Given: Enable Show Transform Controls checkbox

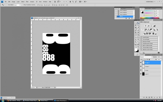Looking at the screenshot, I should point(23,5).
